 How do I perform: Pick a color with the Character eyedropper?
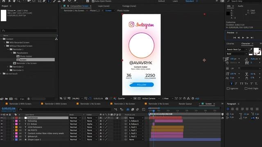pyautogui.click(x=251, y=49)
